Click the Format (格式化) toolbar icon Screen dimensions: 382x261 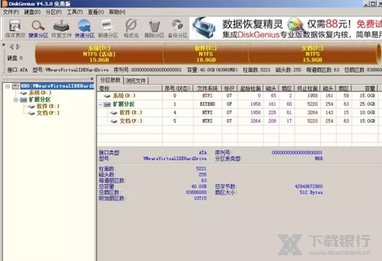[131, 29]
